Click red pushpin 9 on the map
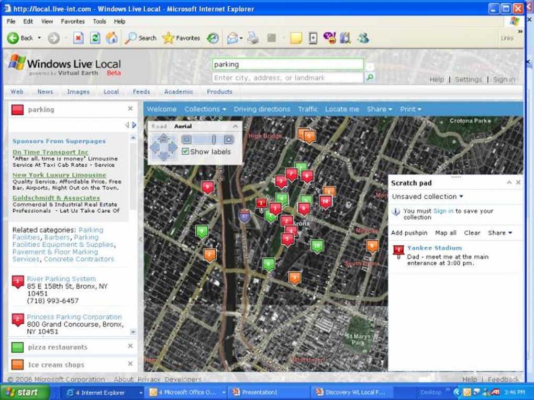 coord(208,187)
